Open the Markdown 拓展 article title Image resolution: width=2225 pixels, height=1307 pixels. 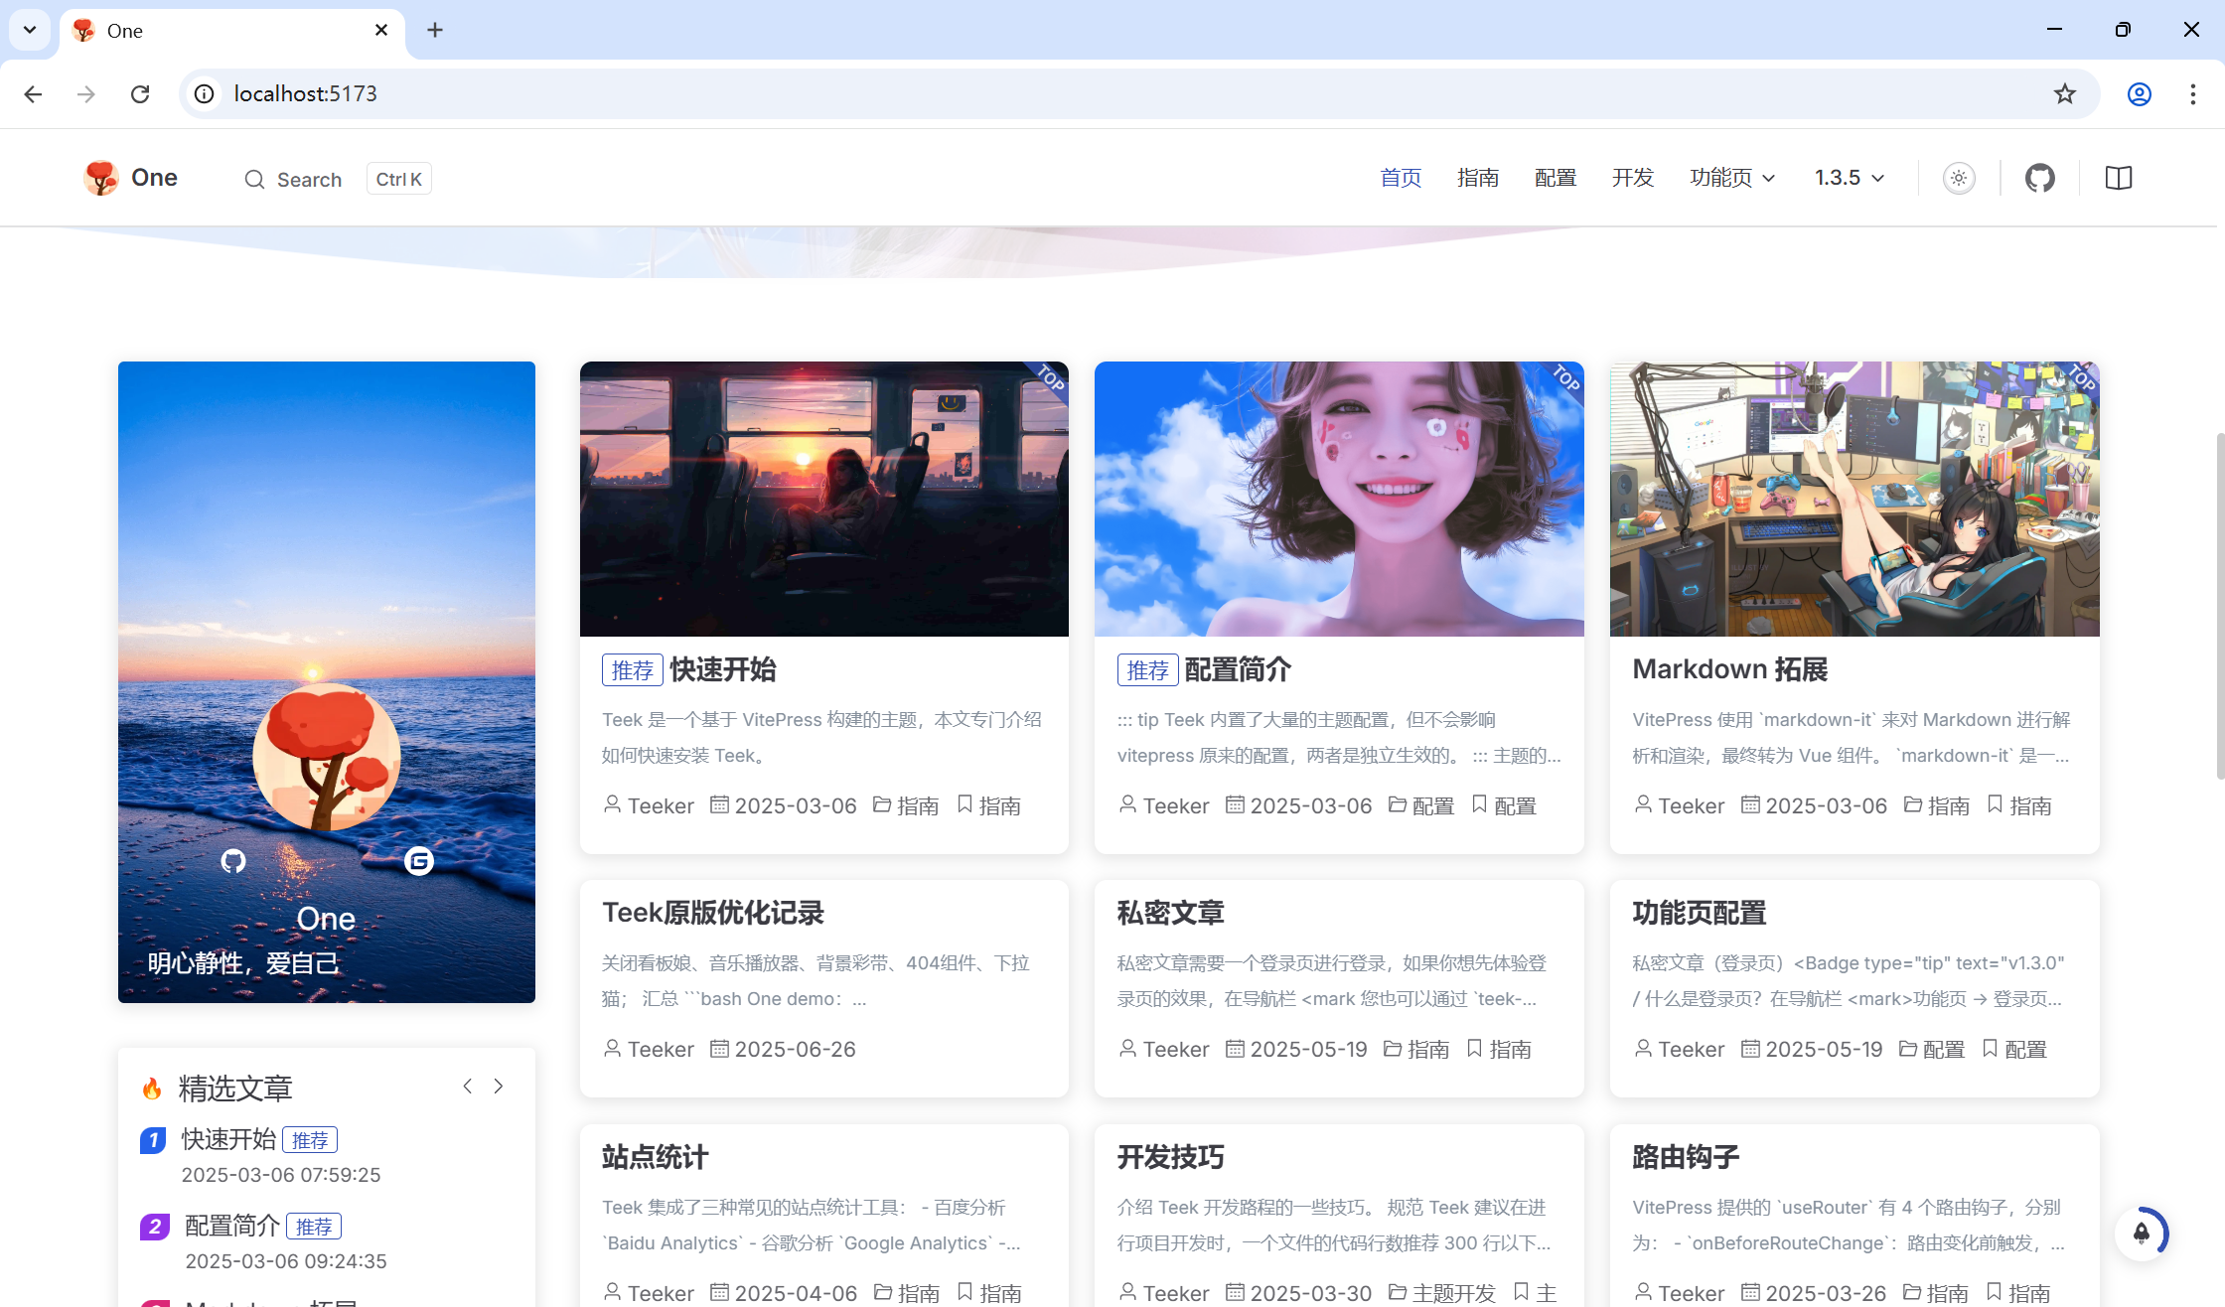pyautogui.click(x=1730, y=669)
